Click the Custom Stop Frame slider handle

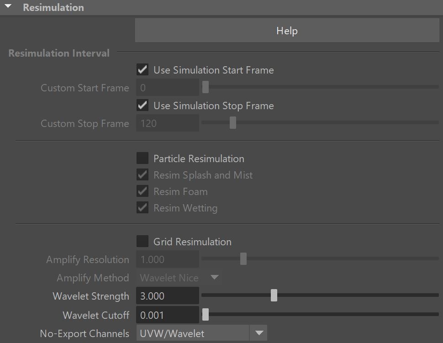click(x=233, y=123)
